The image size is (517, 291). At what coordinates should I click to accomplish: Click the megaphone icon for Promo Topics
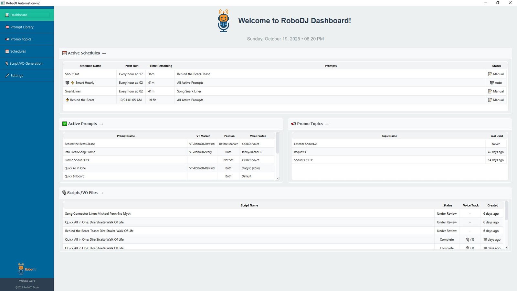click(x=7, y=39)
